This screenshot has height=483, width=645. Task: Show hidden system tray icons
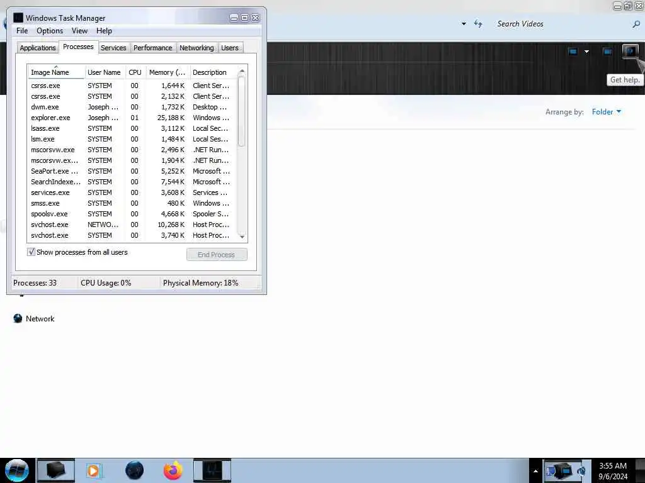pyautogui.click(x=535, y=471)
